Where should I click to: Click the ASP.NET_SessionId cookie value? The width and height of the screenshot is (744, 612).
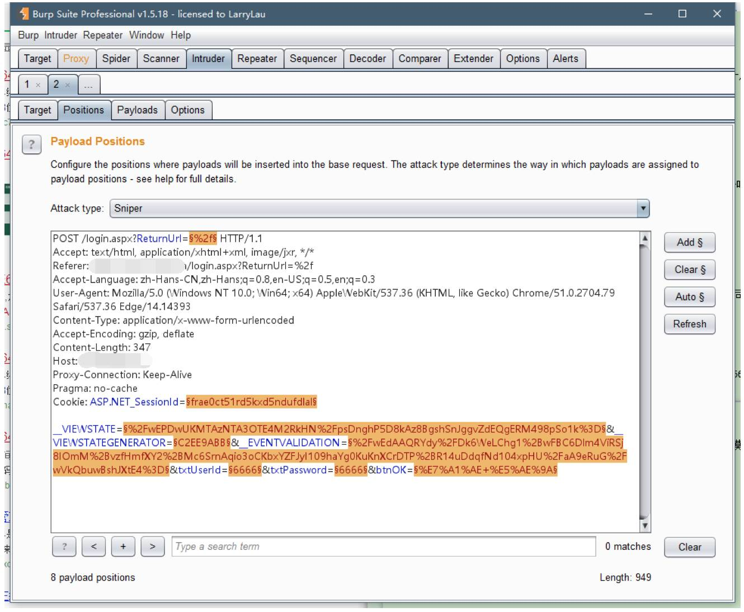click(x=252, y=402)
